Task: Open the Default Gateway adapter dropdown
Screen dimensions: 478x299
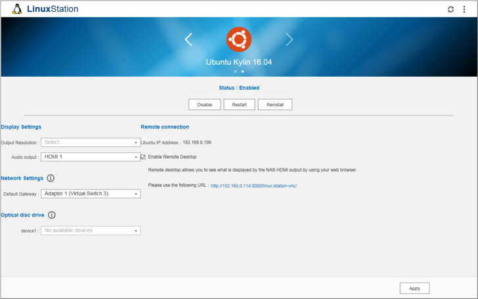Action: tap(91, 194)
